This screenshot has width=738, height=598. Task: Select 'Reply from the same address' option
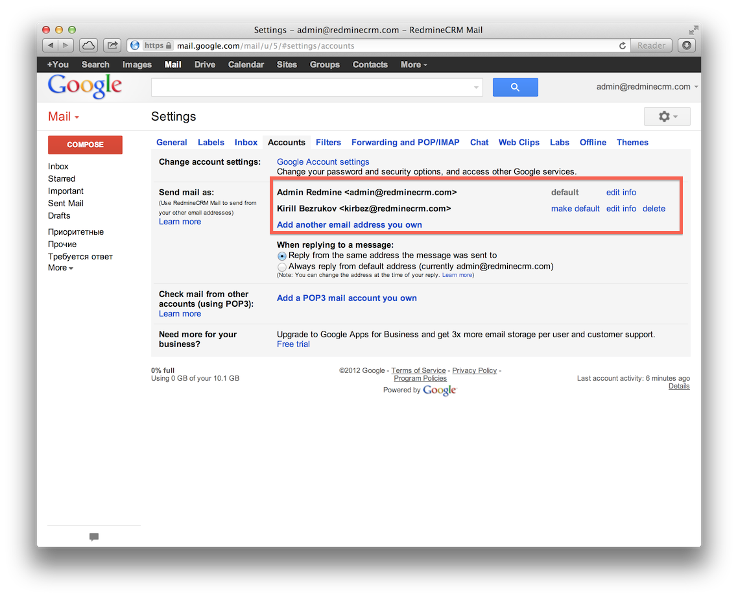tap(281, 256)
